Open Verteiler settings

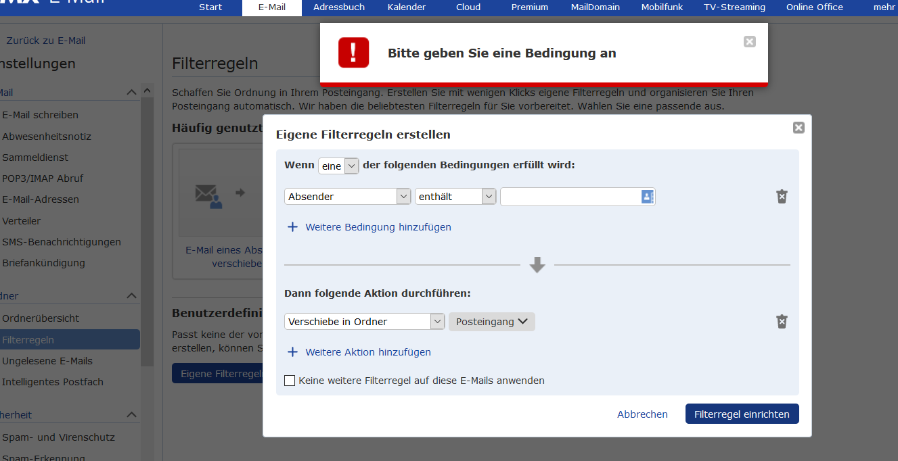coord(22,221)
